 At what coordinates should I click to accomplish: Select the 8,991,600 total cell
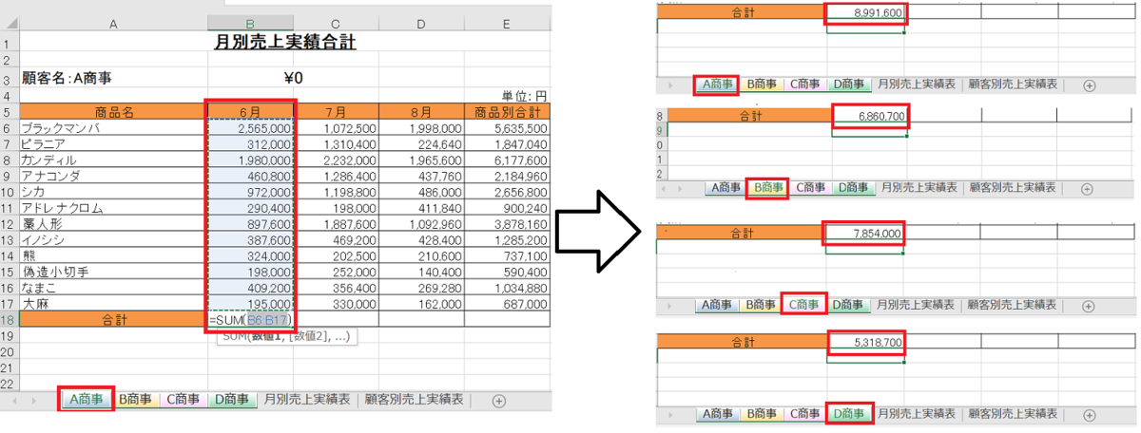click(x=865, y=12)
